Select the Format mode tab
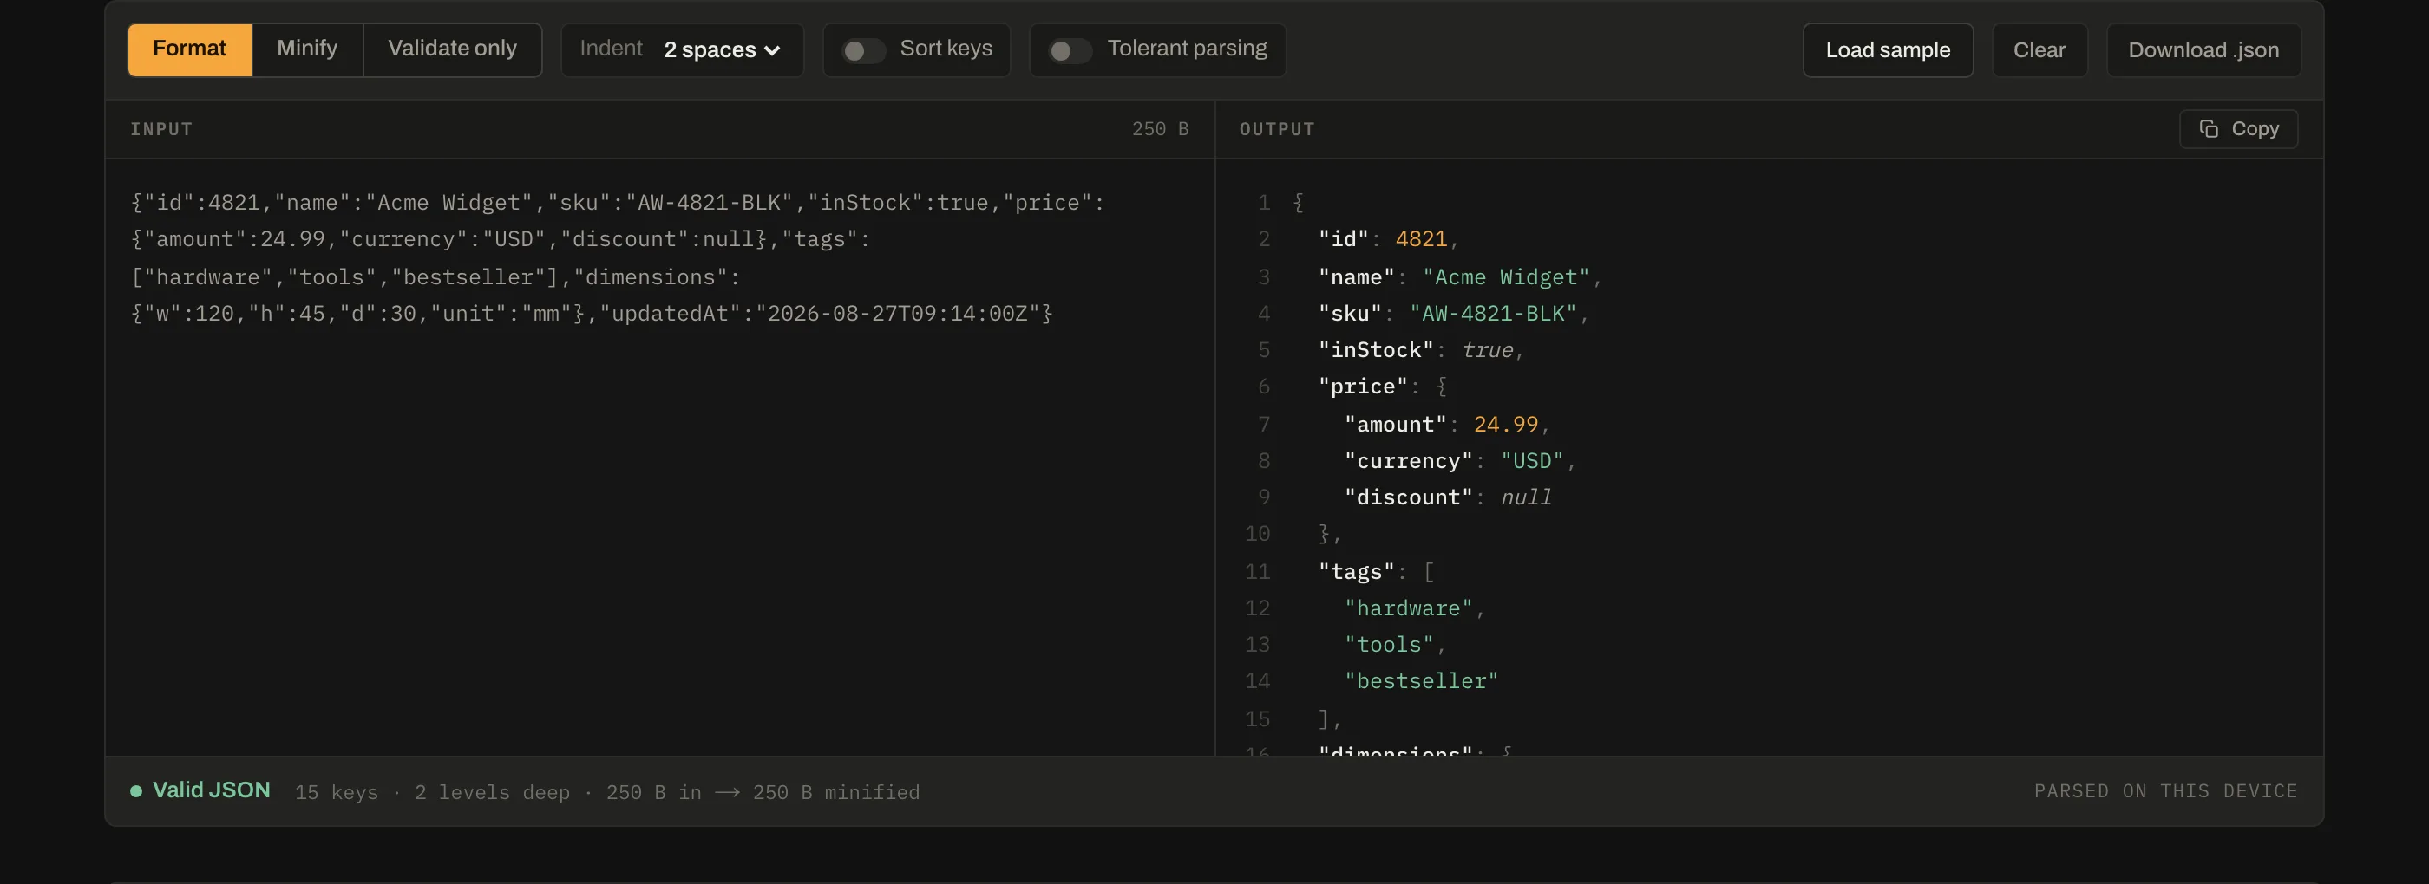Viewport: 2429px width, 884px height. 189,49
